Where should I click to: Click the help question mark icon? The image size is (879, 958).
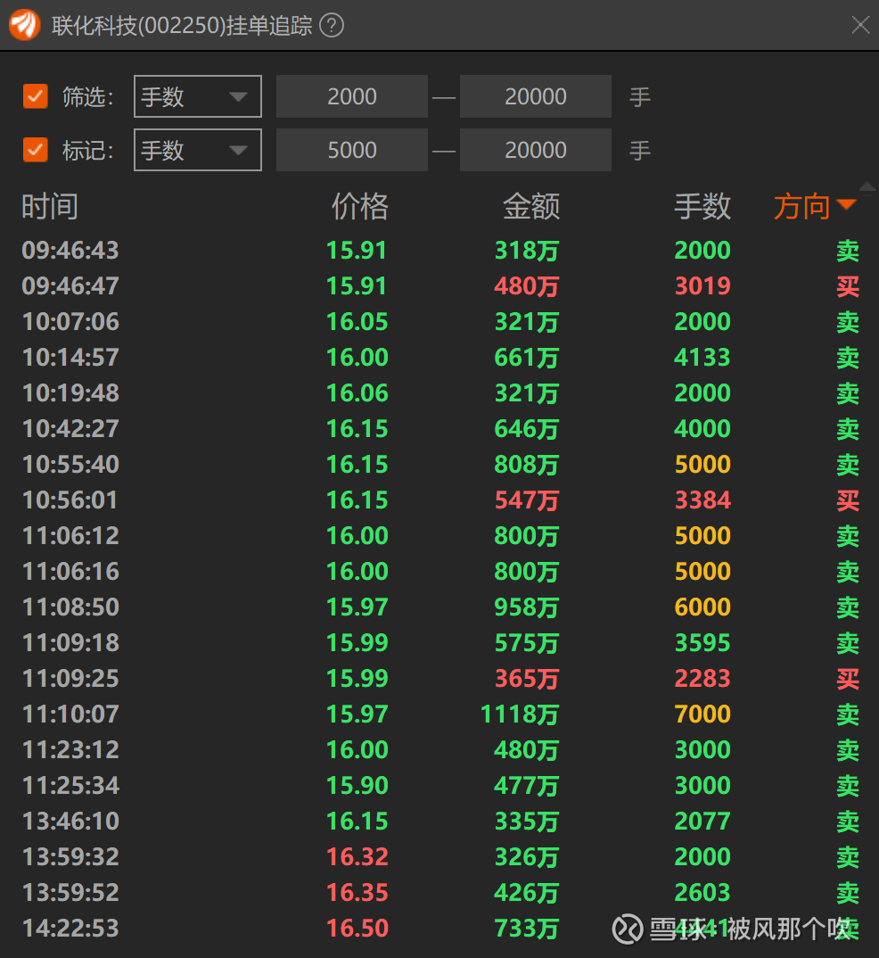332,26
